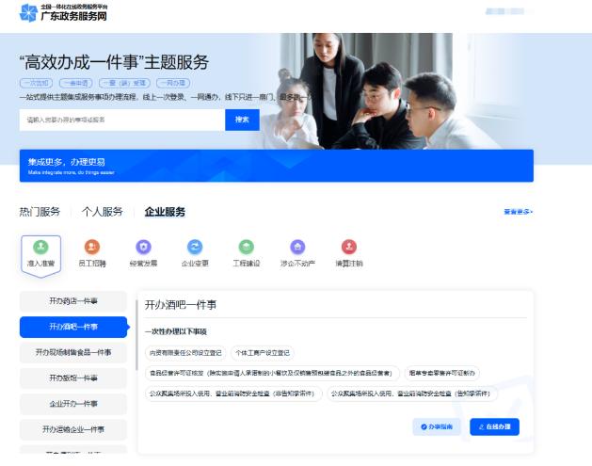Viewport: 592px width, 466px height.
Task: Choose the 企业变更 category icon
Action: click(195, 248)
